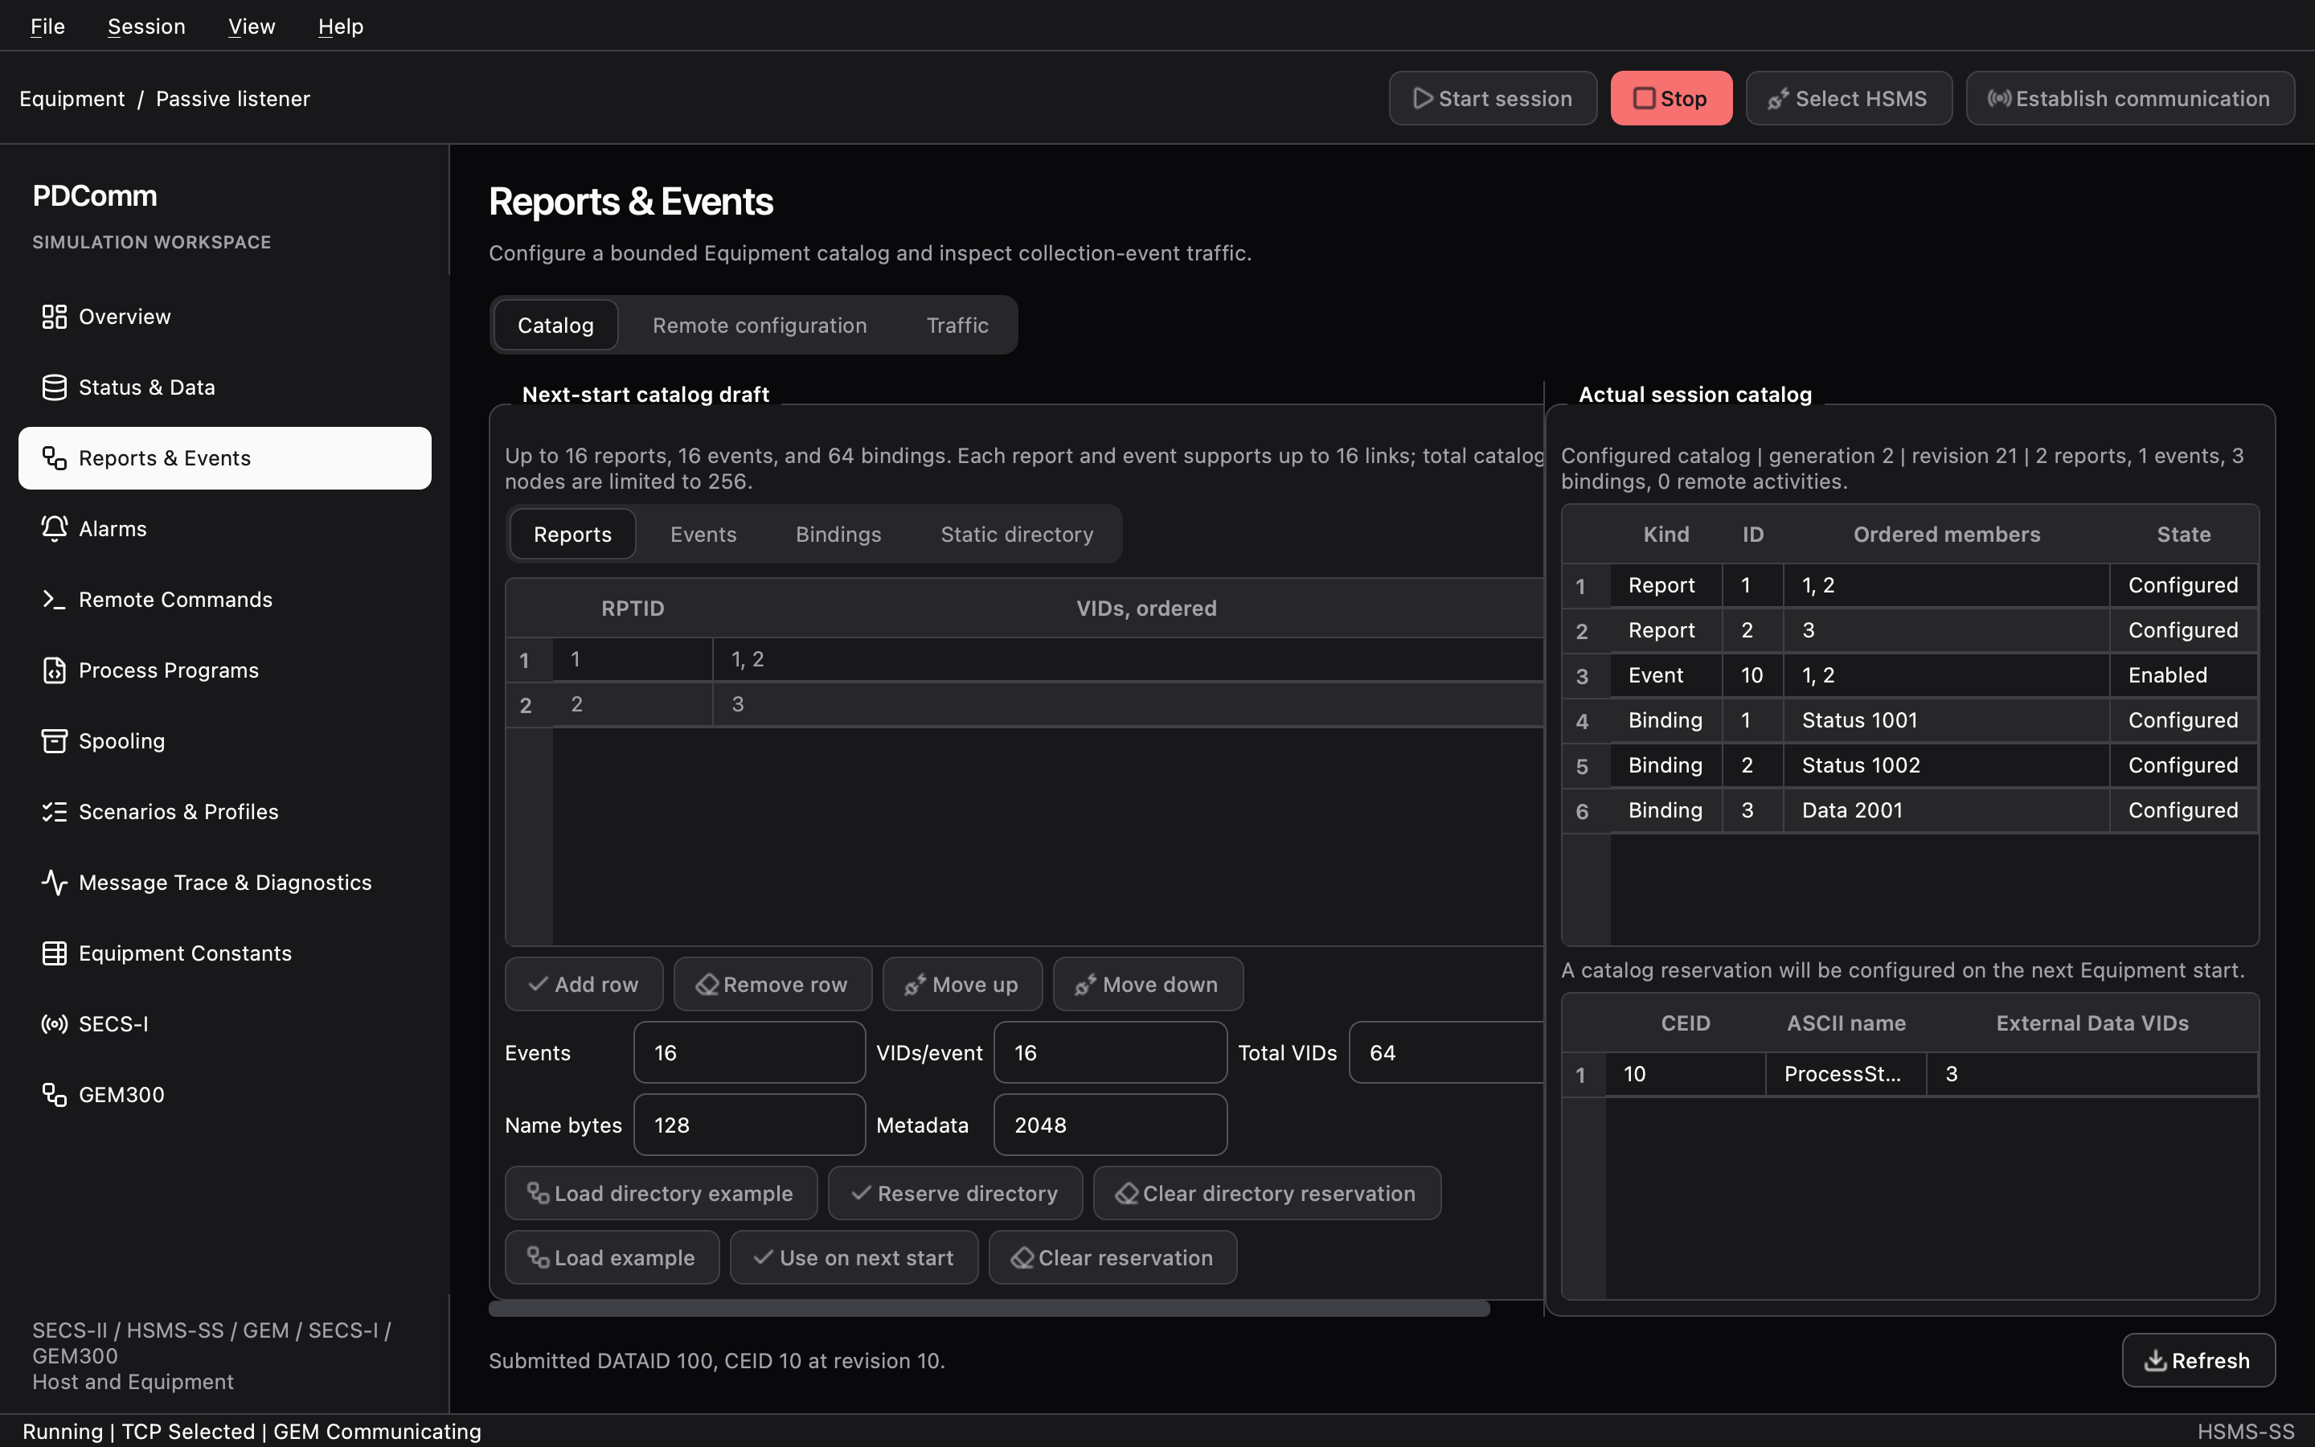Focus the Metadata input field
2315x1447 pixels.
point(1109,1125)
